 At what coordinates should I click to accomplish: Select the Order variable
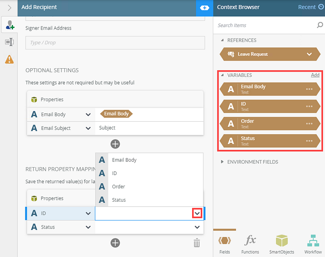pyautogui.click(x=270, y=124)
